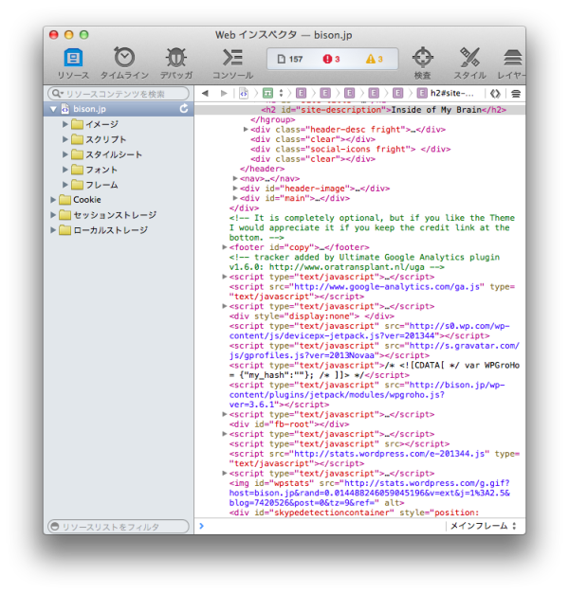Expand the Cookie folder
The width and height of the screenshot is (569, 594).
[53, 200]
